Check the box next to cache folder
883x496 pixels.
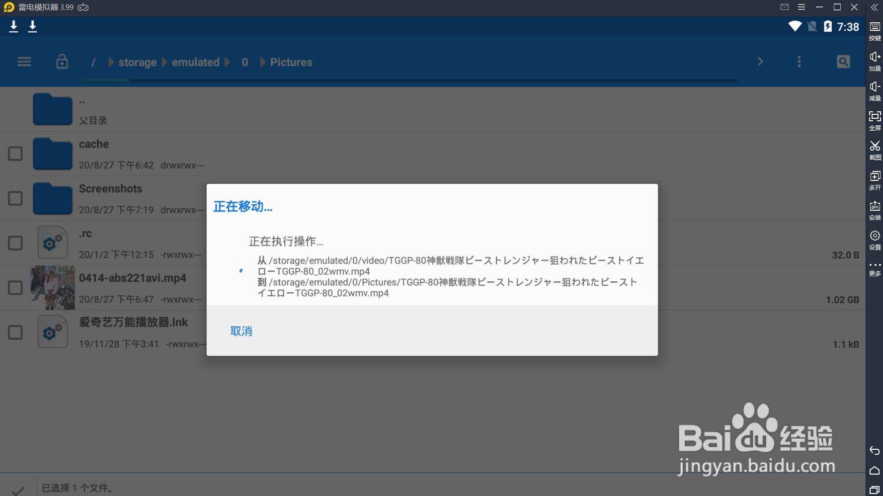tap(15, 154)
